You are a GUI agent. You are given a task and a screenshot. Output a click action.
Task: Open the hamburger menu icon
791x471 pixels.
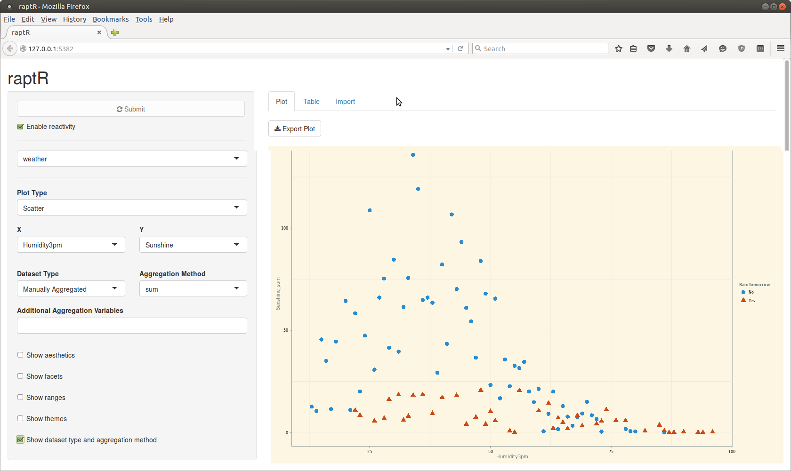pyautogui.click(x=781, y=49)
